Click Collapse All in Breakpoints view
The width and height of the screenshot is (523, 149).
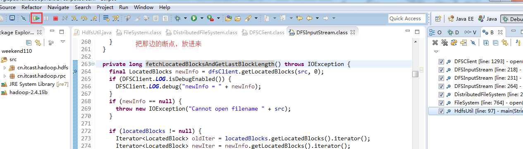495,43
